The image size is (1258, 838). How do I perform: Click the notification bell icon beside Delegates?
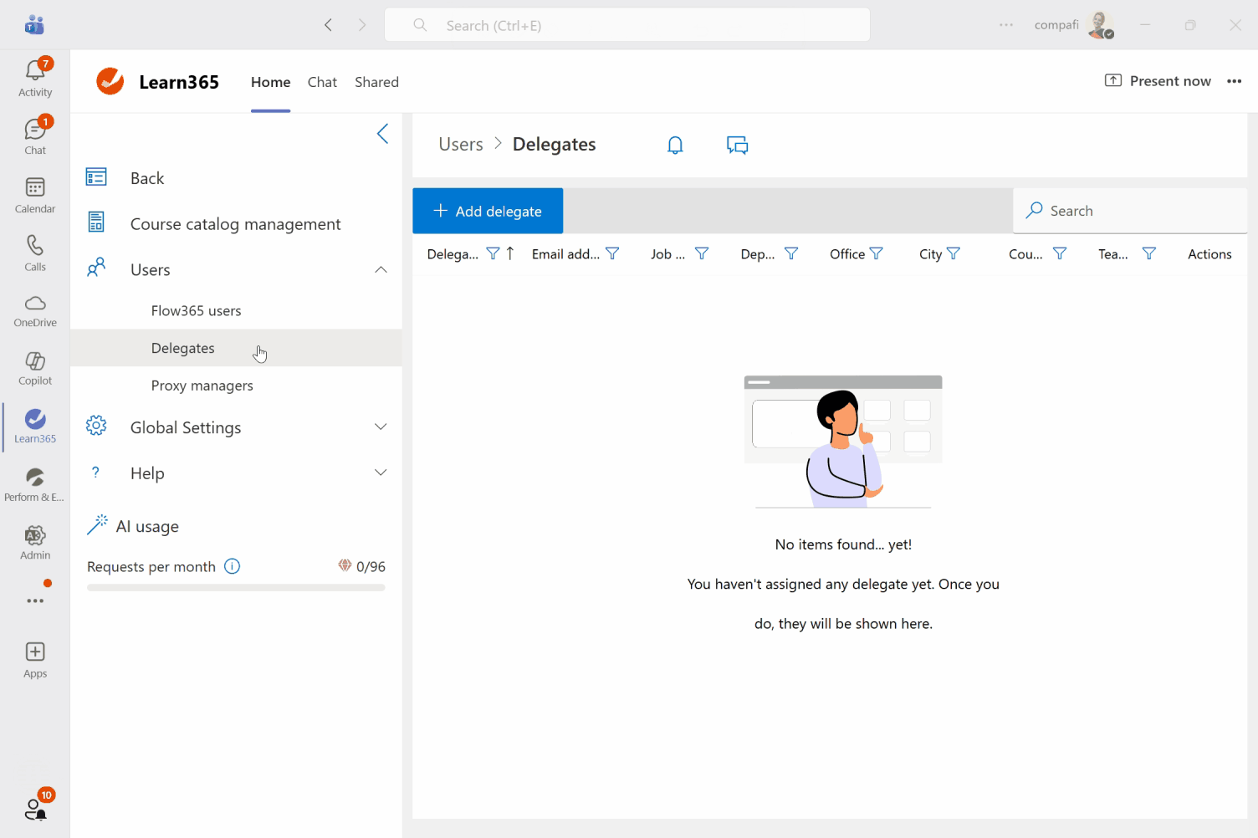(675, 146)
